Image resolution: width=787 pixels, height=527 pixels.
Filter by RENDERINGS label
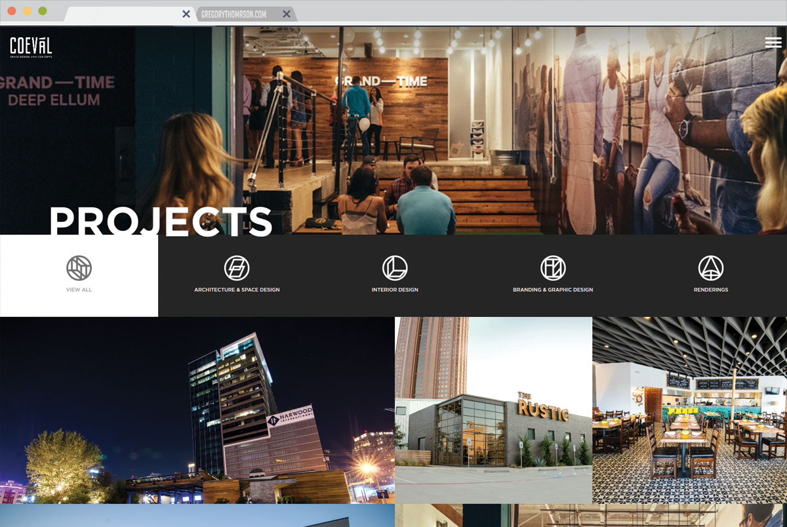coord(711,289)
